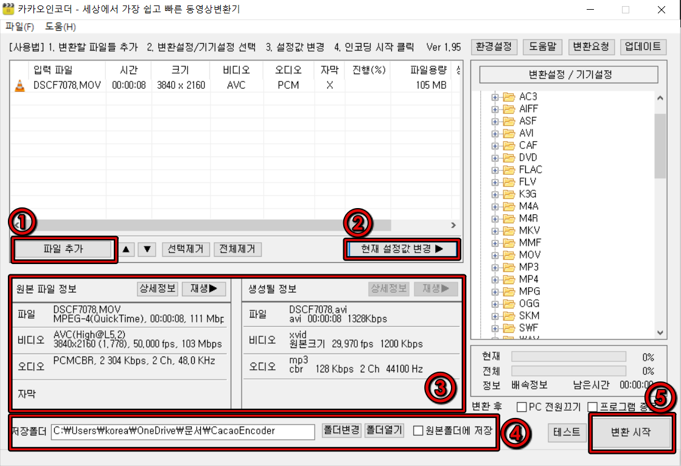
Task: Expand the MPG preset folder
Action: click(x=495, y=291)
